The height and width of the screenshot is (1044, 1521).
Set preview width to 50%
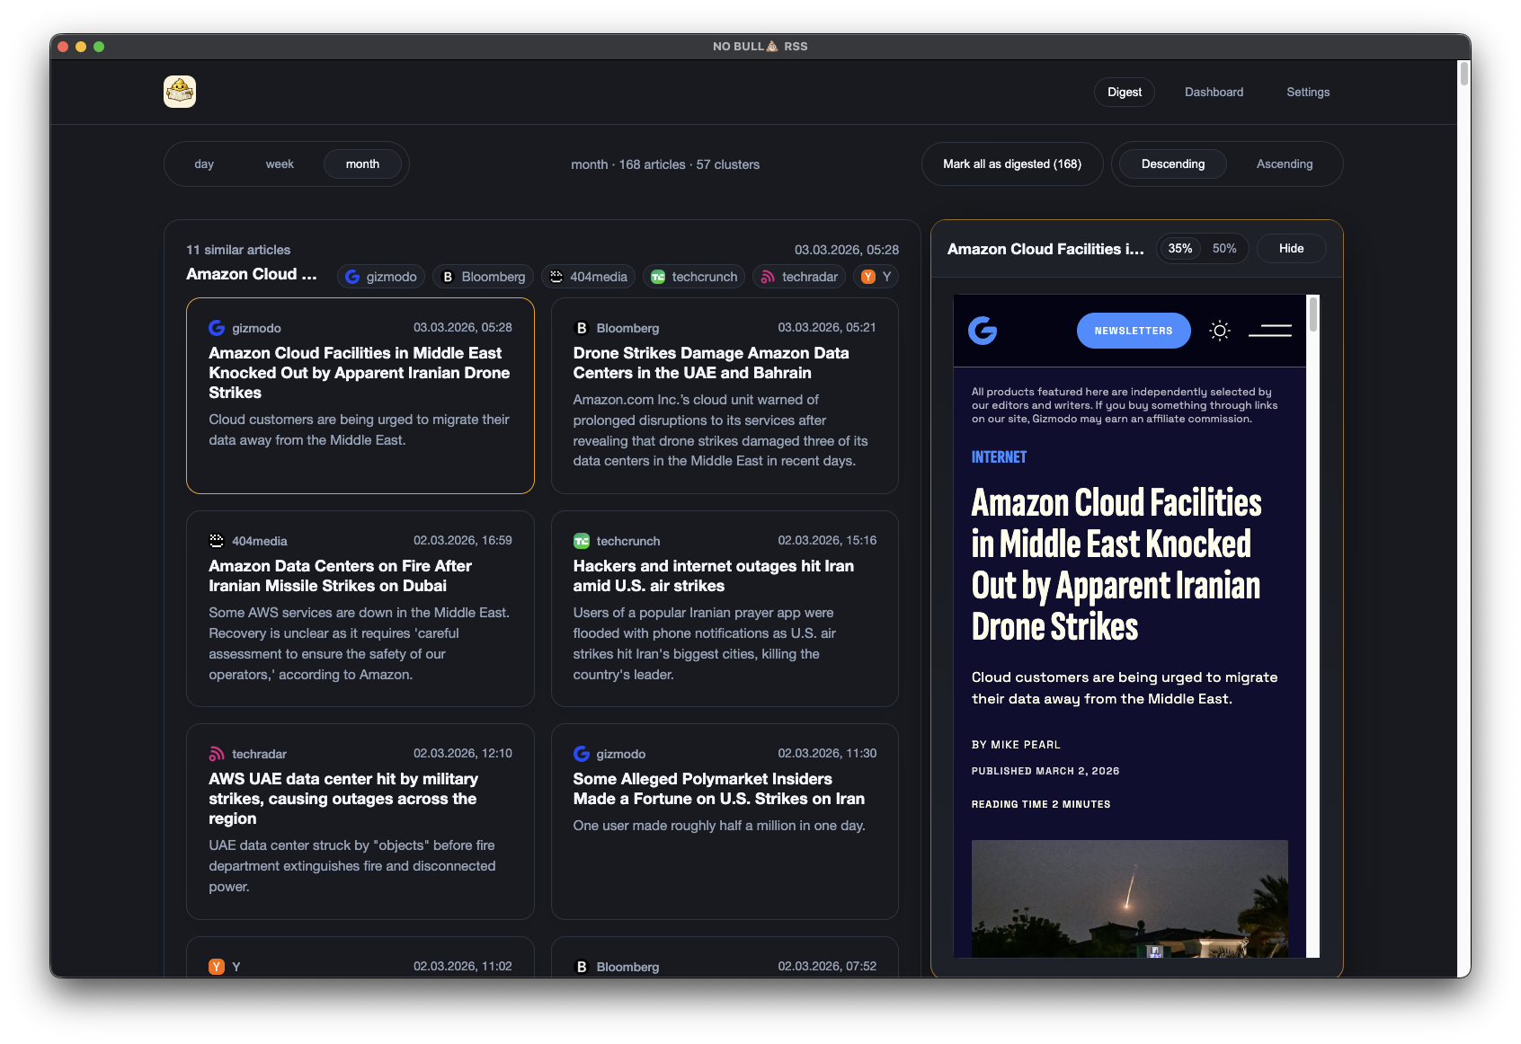click(x=1224, y=249)
